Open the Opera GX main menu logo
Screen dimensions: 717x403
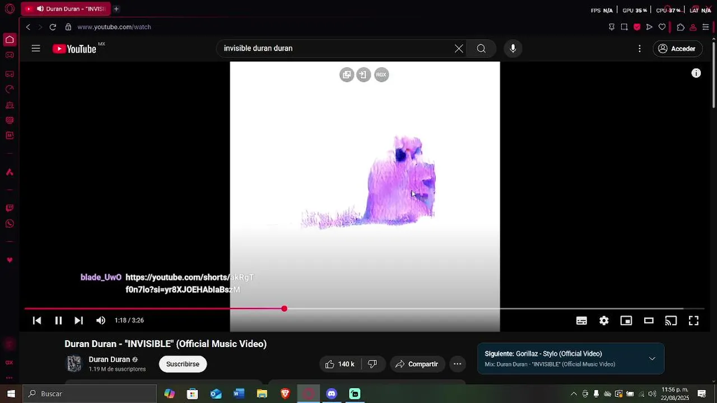(10, 9)
